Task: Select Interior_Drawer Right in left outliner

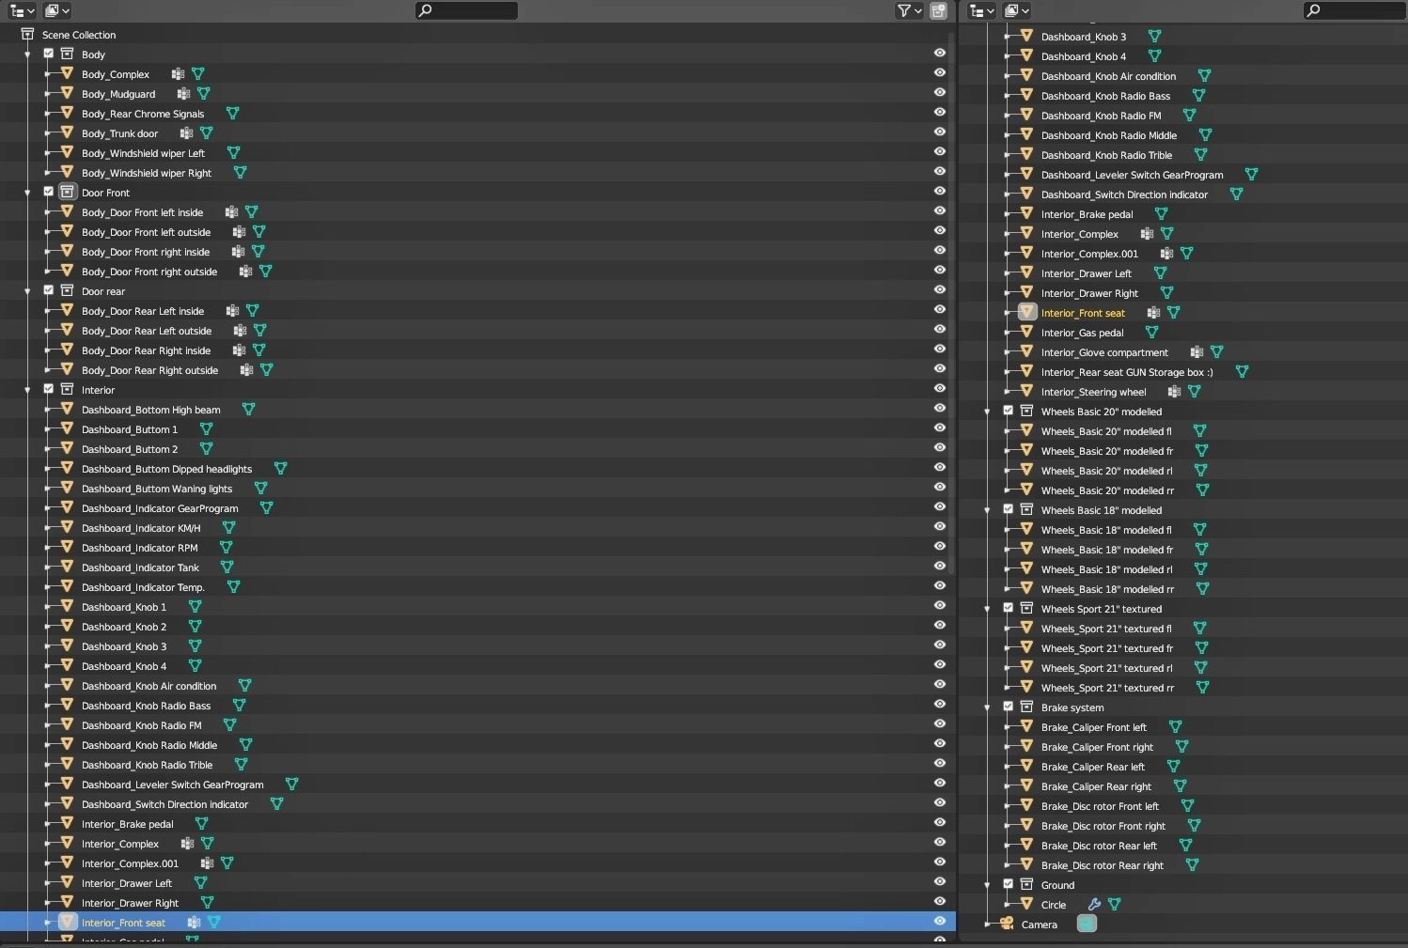Action: click(x=130, y=903)
